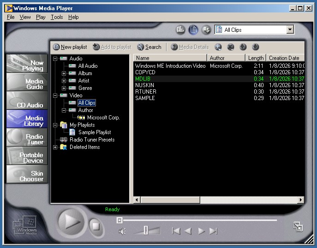This screenshot has width=317, height=248.
Task: Move item down with arrow icon
Action: [x=256, y=47]
